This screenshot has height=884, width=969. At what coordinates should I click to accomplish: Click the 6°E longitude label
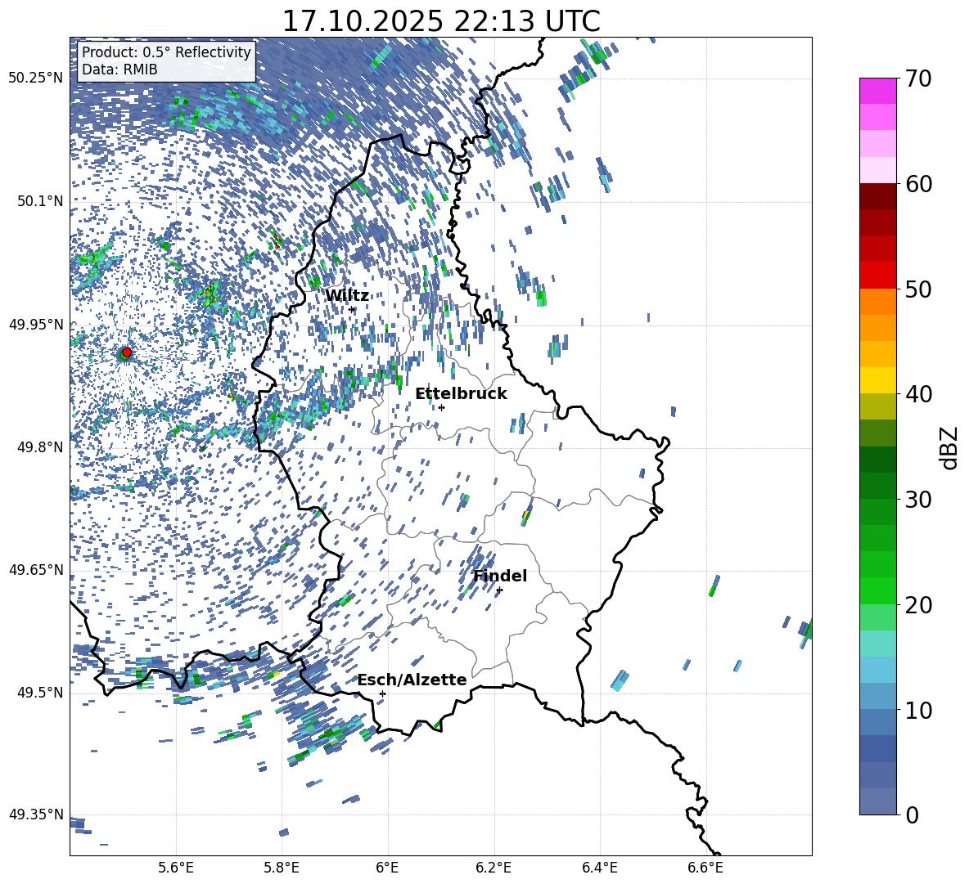point(387,868)
